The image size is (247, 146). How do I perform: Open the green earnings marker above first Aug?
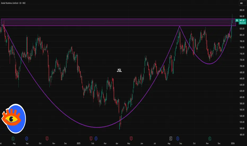coord(13,139)
